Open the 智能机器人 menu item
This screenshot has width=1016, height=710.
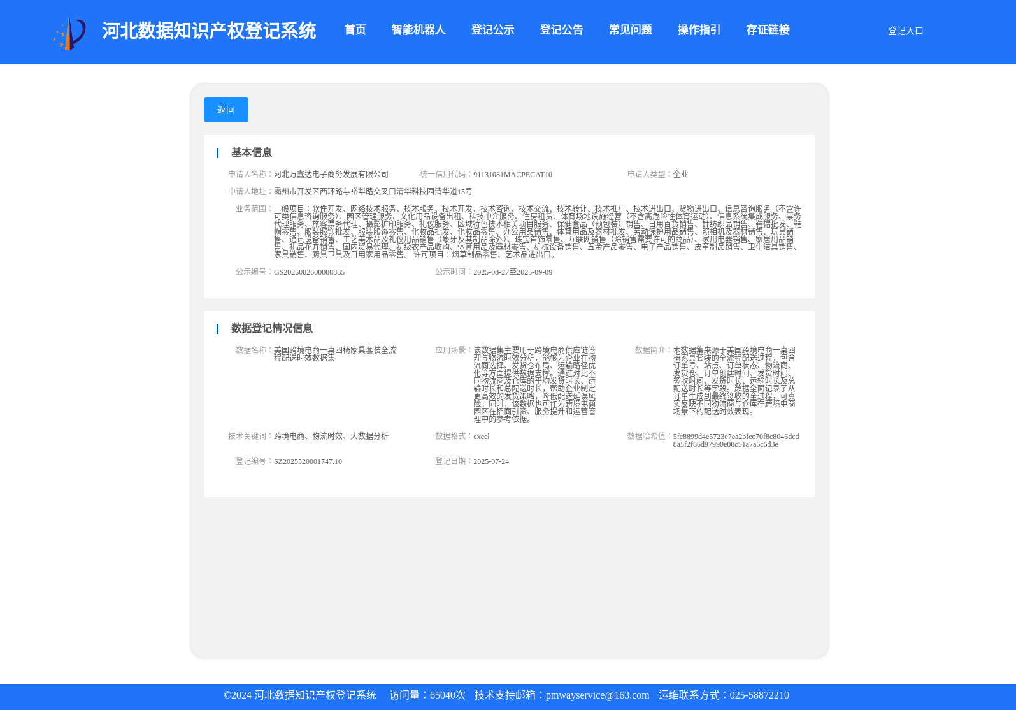coord(418,30)
